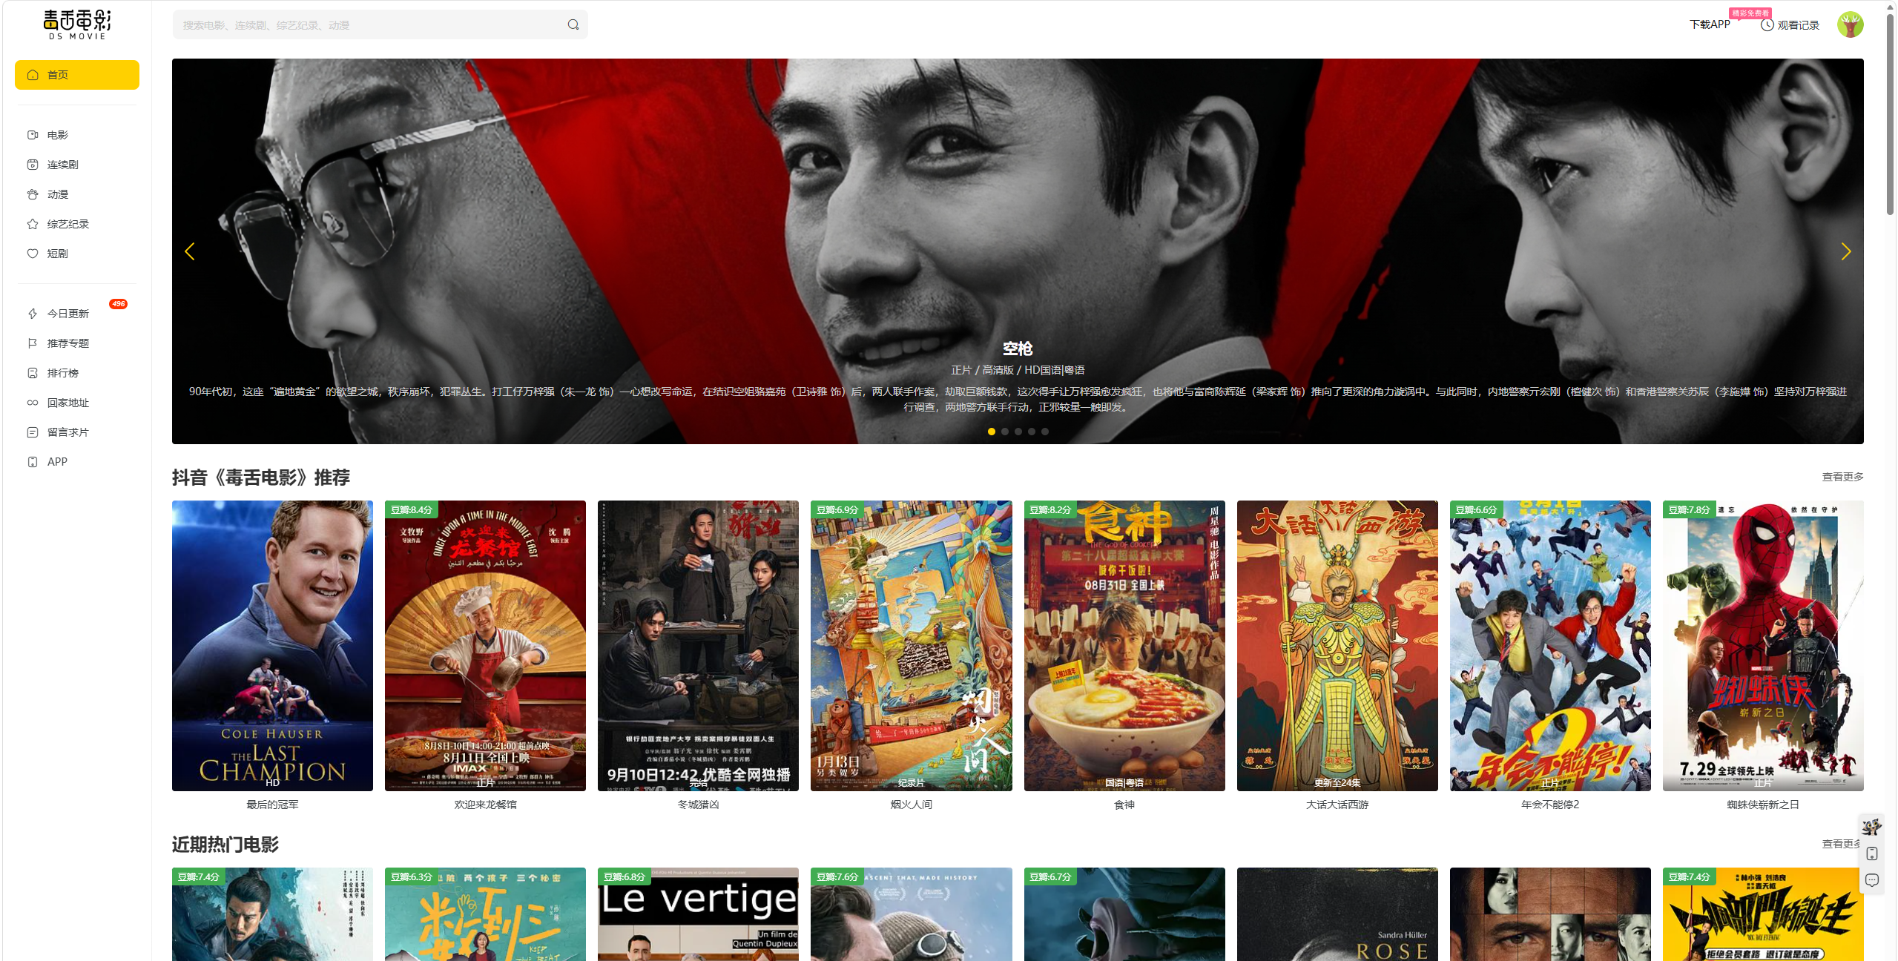The image size is (1898, 961).
Task: Click the page vertical scrollbar
Action: point(1890,113)
